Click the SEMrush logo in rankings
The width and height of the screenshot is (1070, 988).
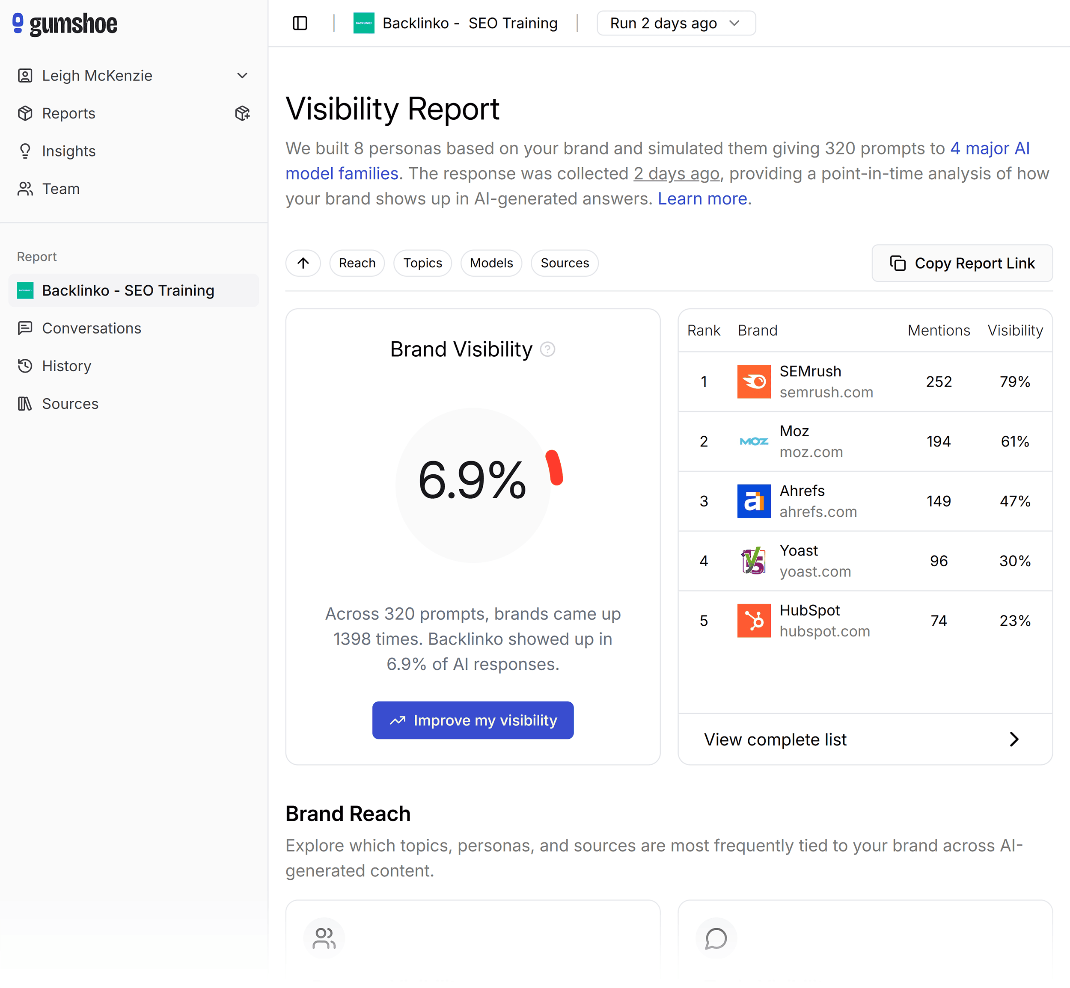pos(754,382)
